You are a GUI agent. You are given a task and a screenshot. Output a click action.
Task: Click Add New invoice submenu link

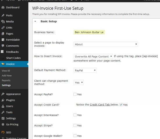7,76
